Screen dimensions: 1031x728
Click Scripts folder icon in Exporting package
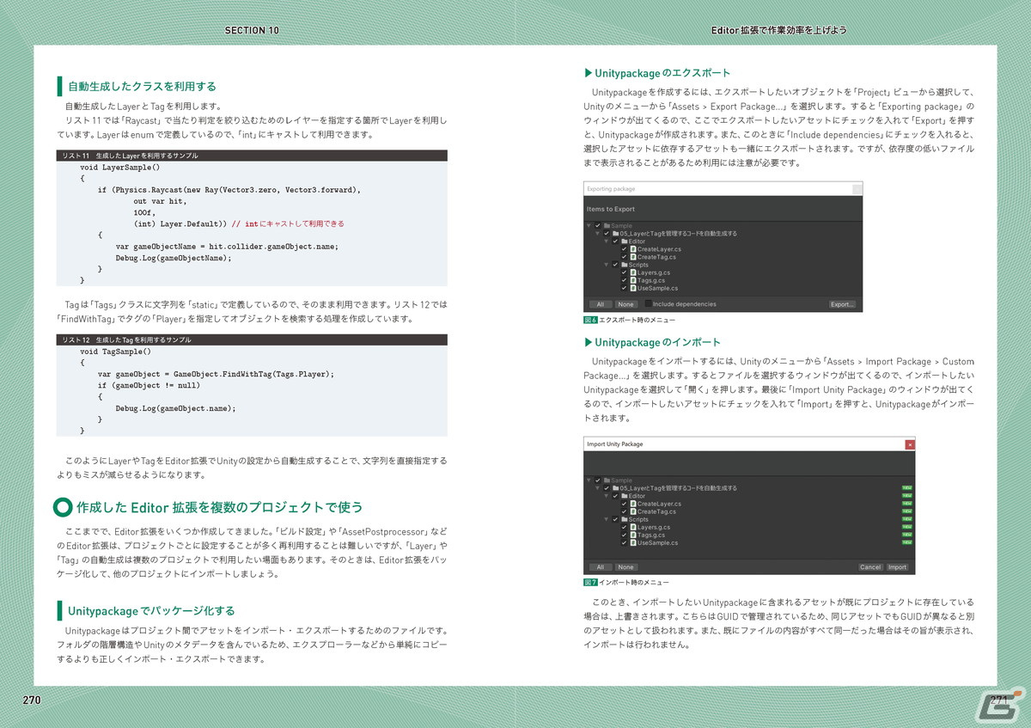pos(625,265)
